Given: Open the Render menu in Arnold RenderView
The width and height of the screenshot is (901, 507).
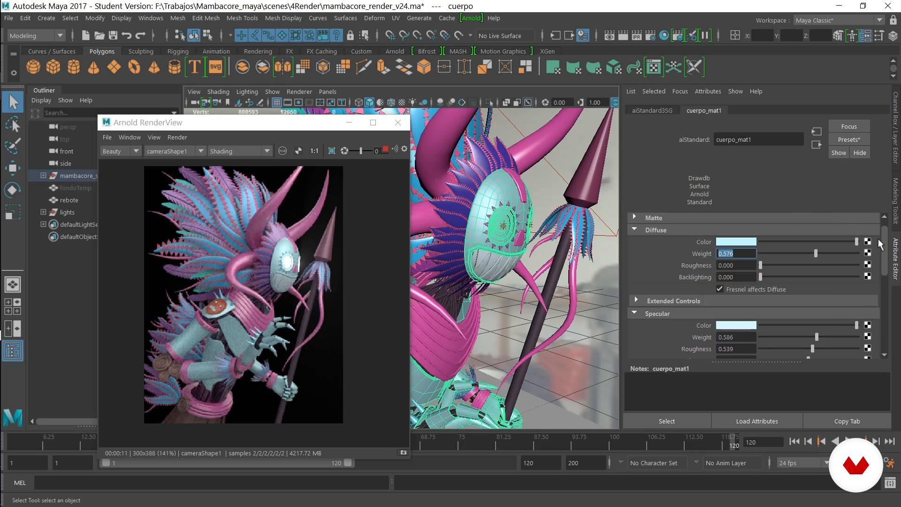Looking at the screenshot, I should coord(177,137).
